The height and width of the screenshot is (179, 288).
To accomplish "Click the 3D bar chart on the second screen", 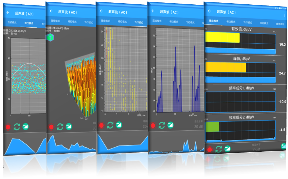I will (82, 87).
